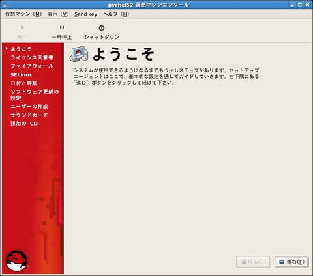Click the disabled 戻る (B) back button
The image size is (313, 276).
pyautogui.click(x=253, y=262)
